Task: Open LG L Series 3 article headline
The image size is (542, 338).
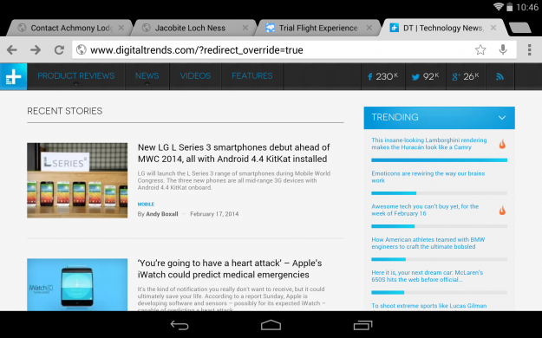Action: tap(233, 153)
